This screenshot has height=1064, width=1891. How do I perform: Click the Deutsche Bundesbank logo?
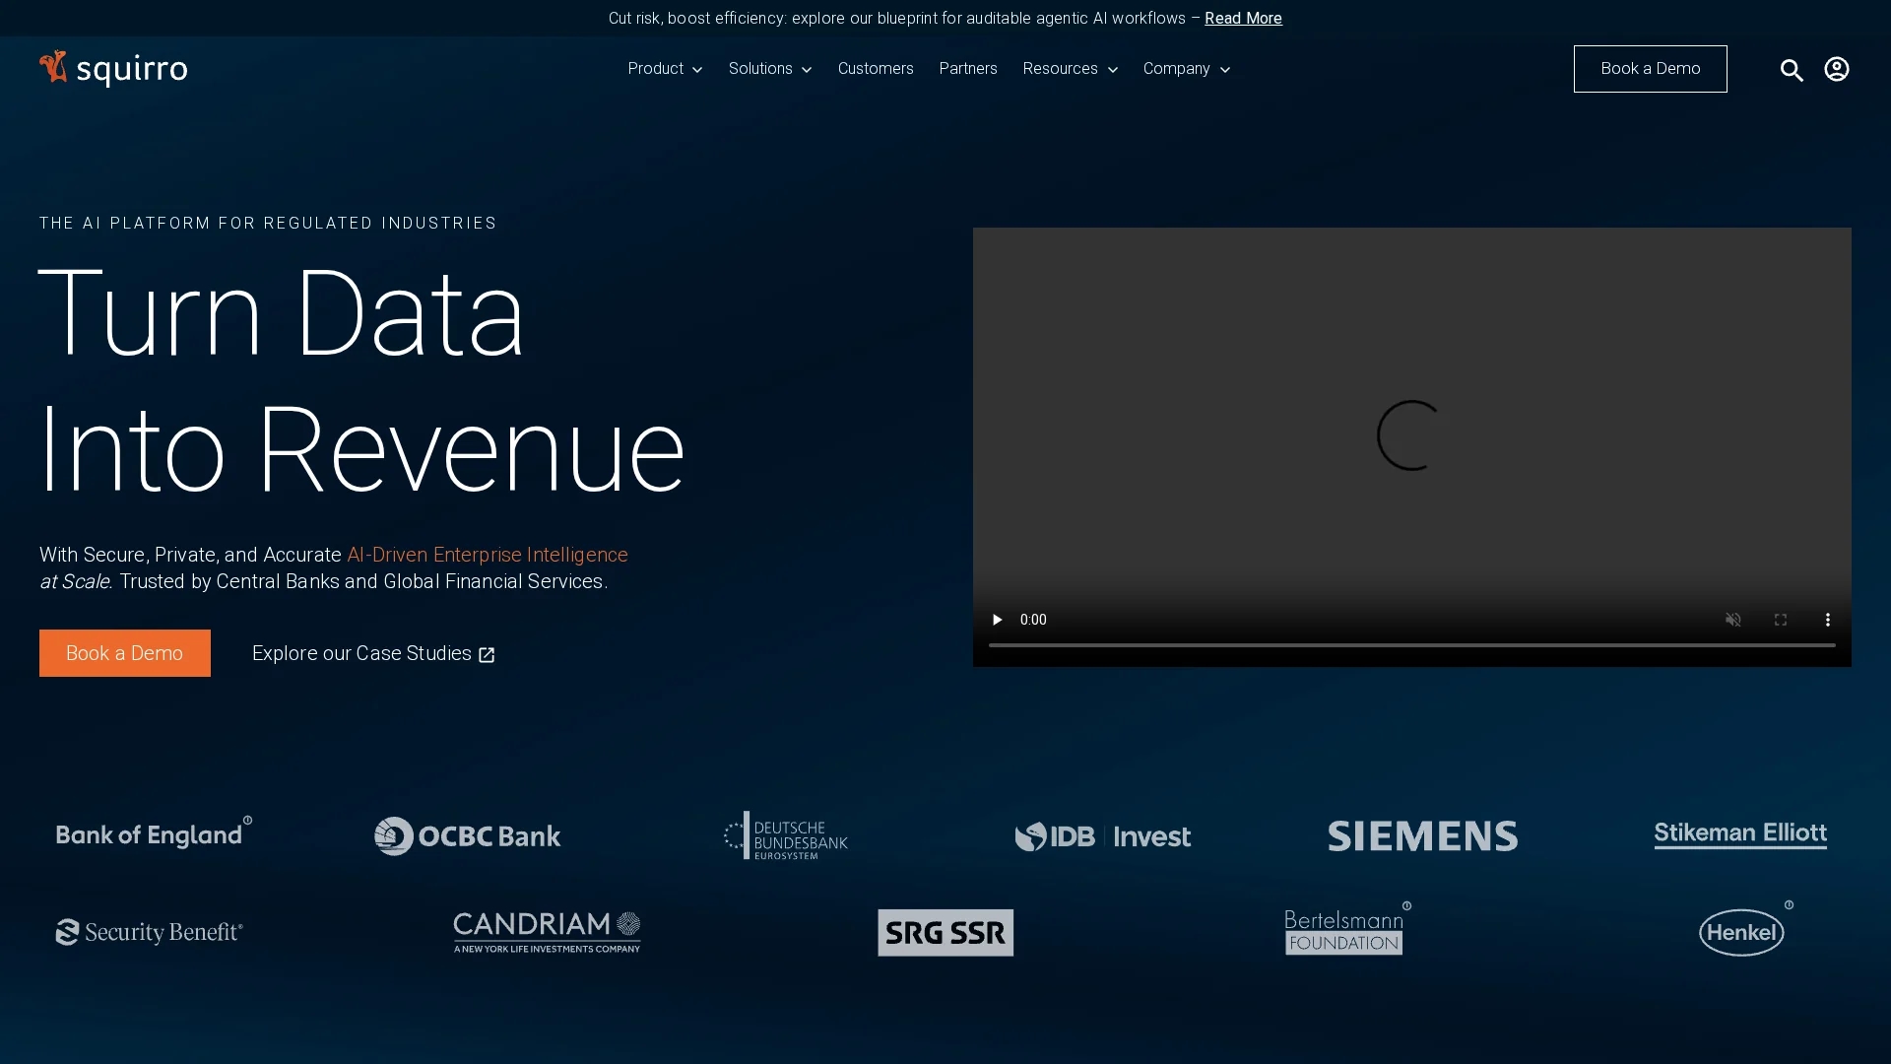(785, 835)
